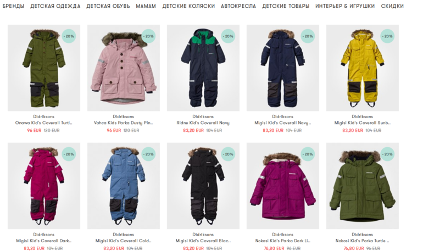Click the discount badge on pink Vahca parka

148,36
